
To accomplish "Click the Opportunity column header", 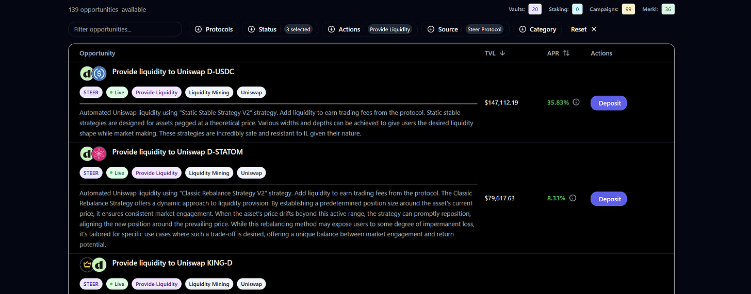I will point(97,53).
